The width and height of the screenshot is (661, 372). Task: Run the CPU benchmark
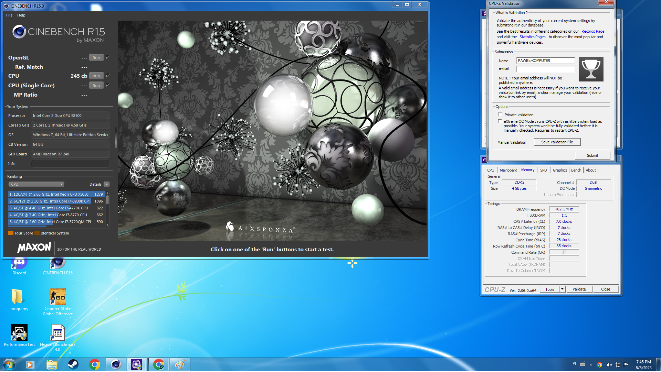[x=96, y=76]
